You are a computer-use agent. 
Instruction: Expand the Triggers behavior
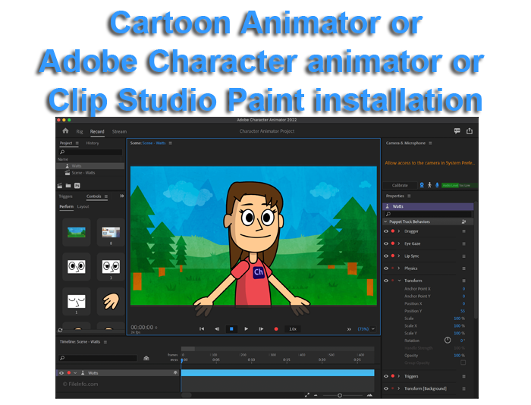click(399, 376)
